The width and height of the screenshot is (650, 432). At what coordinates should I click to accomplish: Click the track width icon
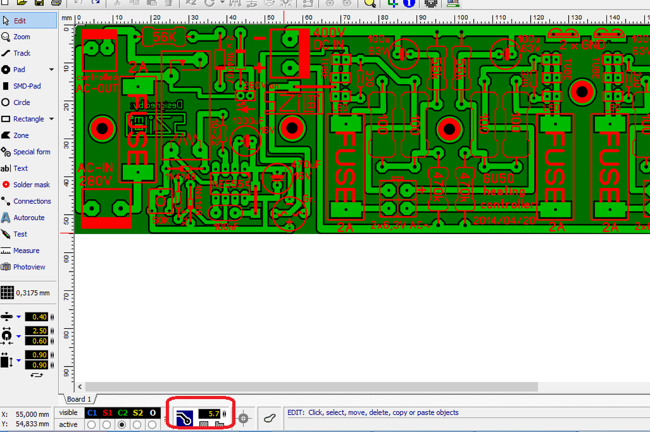(x=7, y=317)
